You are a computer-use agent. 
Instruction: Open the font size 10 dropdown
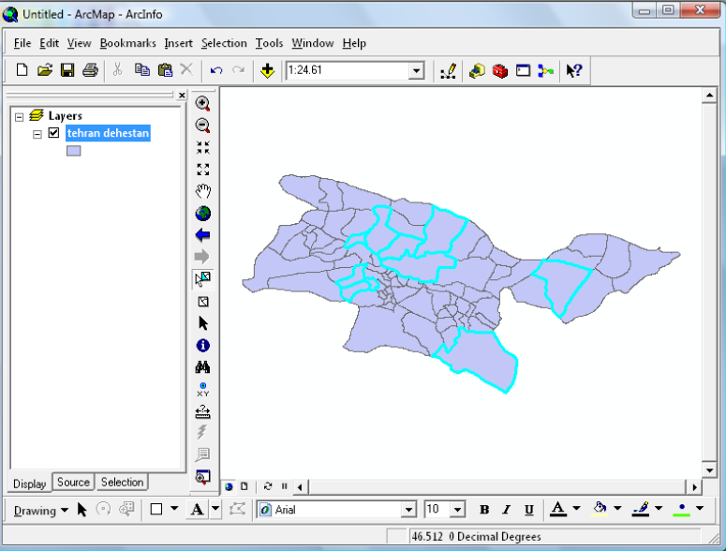coord(457,510)
